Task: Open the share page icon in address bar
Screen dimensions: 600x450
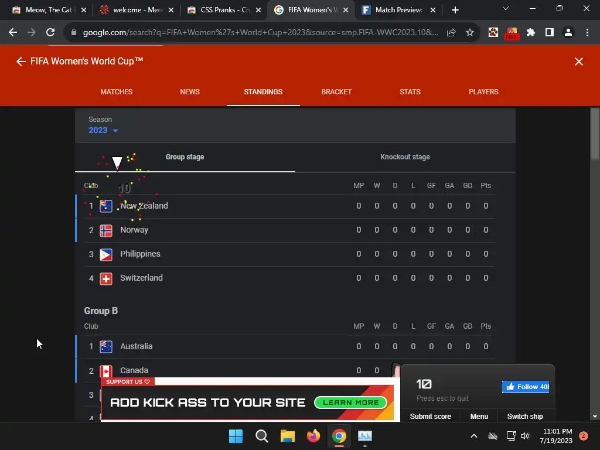Action: click(x=451, y=33)
